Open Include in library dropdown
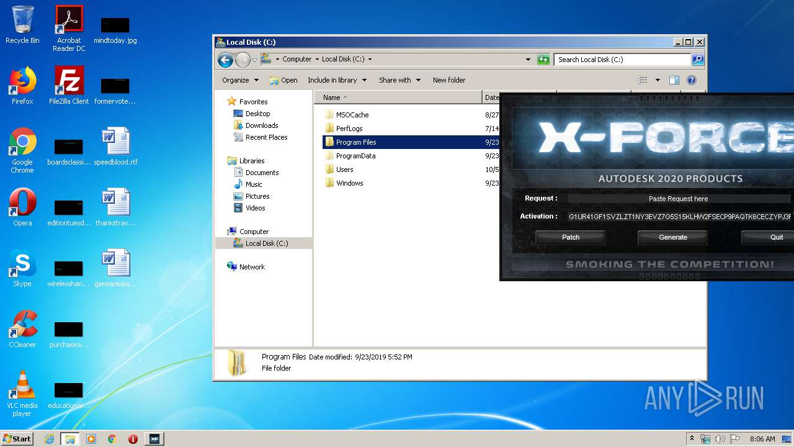The image size is (794, 447). pos(337,80)
